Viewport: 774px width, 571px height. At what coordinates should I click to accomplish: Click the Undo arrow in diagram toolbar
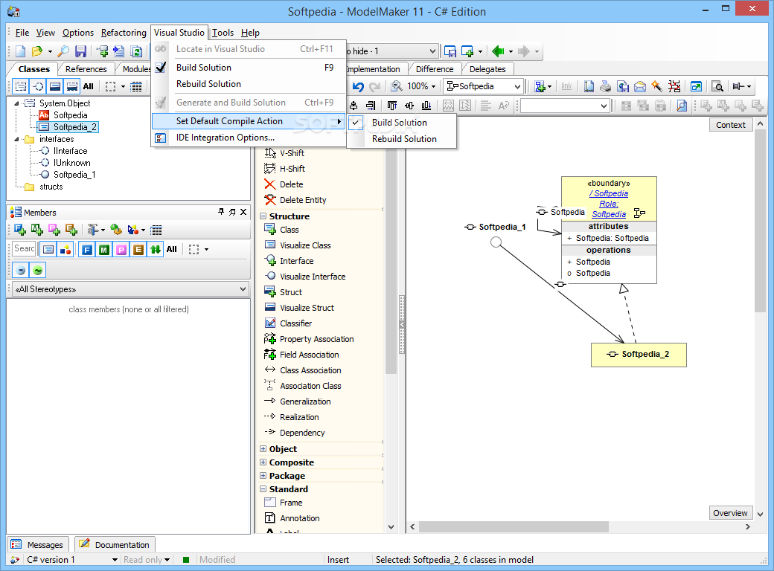point(358,87)
